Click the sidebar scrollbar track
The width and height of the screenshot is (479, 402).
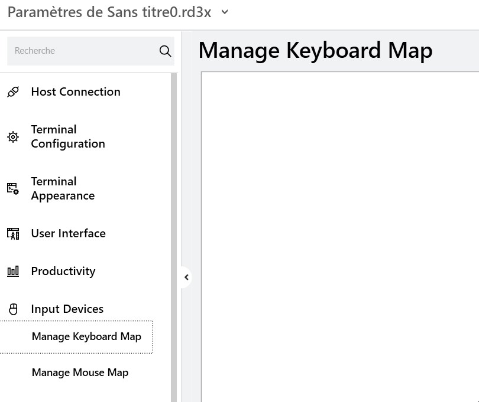point(172,236)
